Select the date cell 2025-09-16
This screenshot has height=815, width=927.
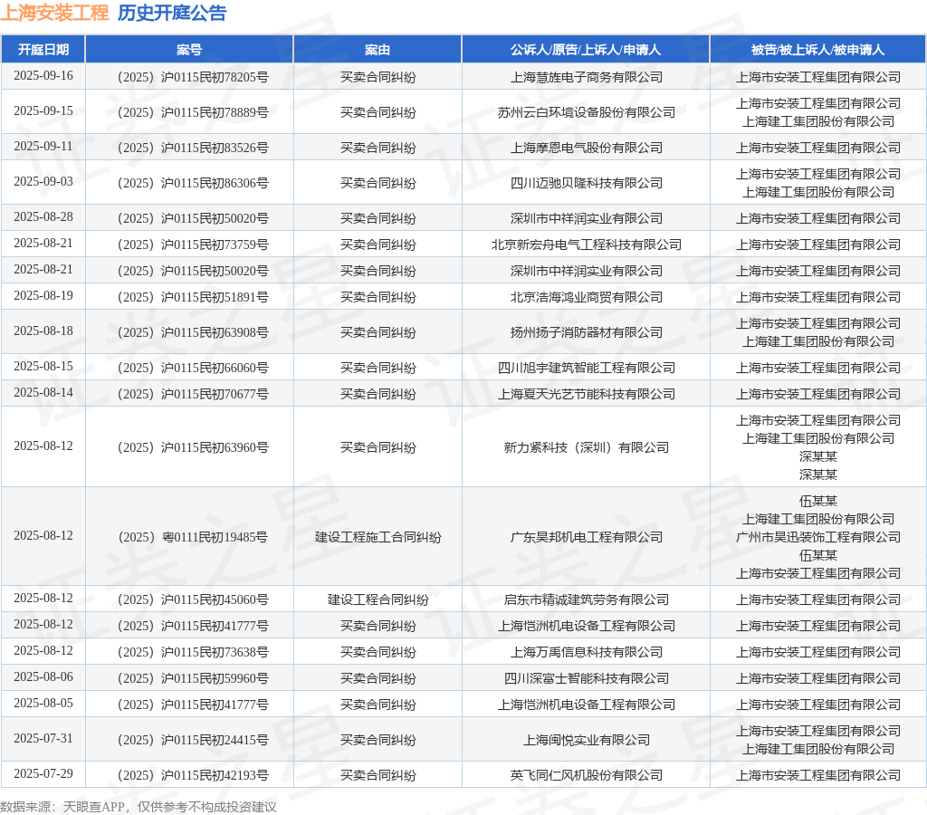(43, 76)
